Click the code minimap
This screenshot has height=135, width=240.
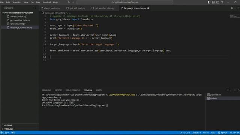pos(234,16)
